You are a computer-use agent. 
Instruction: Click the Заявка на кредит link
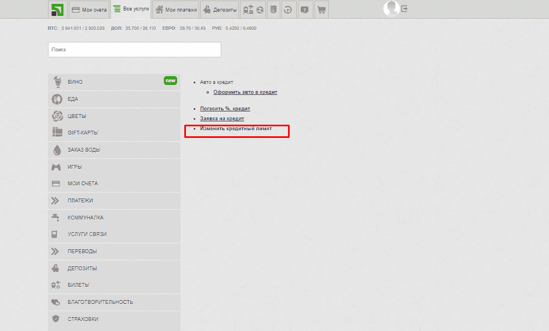click(222, 119)
